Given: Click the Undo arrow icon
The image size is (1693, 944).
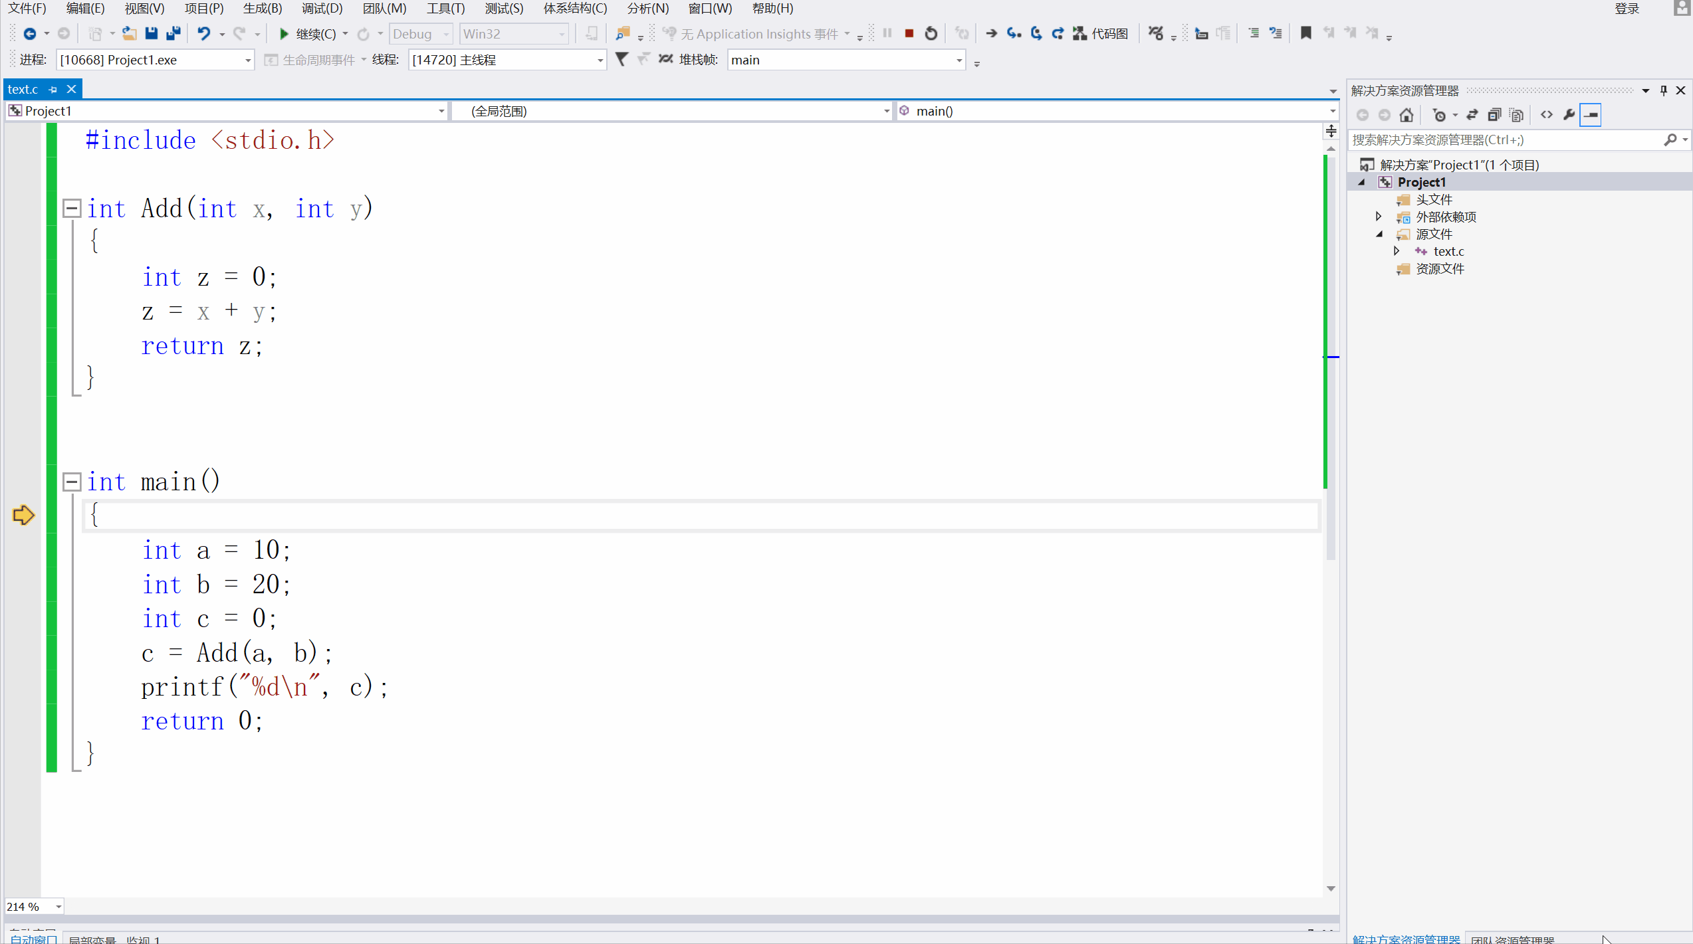Looking at the screenshot, I should pyautogui.click(x=203, y=33).
